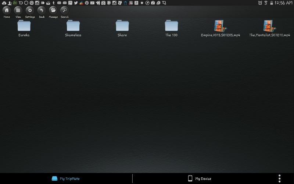Tap the first Instagram notification icon
This screenshot has width=294, height=184.
tap(37, 3)
